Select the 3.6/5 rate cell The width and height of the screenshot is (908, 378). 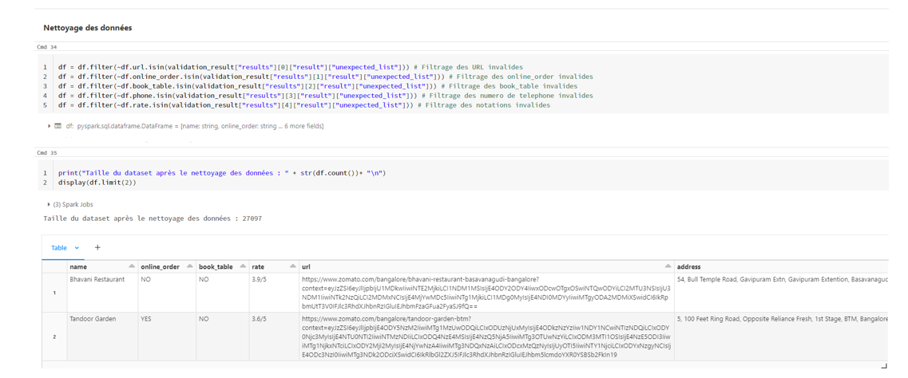point(274,337)
